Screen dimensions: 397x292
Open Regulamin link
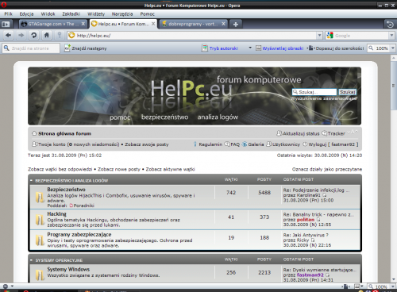coord(210,144)
